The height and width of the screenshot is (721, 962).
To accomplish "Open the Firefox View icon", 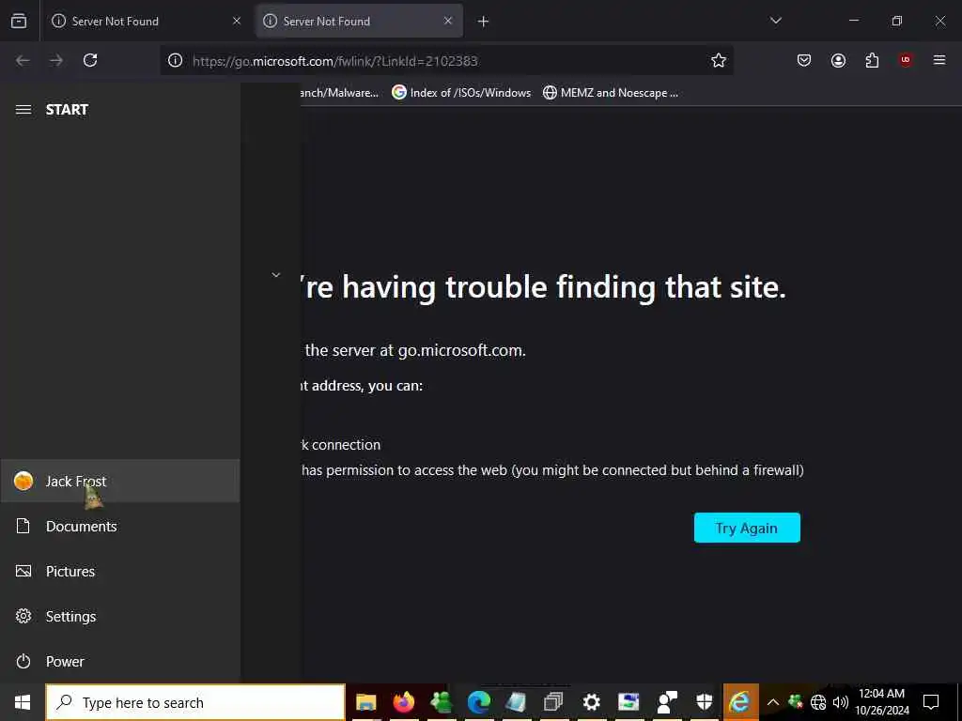I will 19,21.
